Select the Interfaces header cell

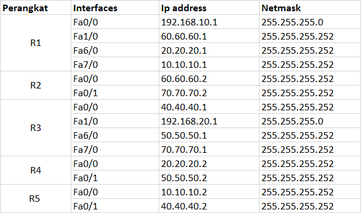coord(115,8)
